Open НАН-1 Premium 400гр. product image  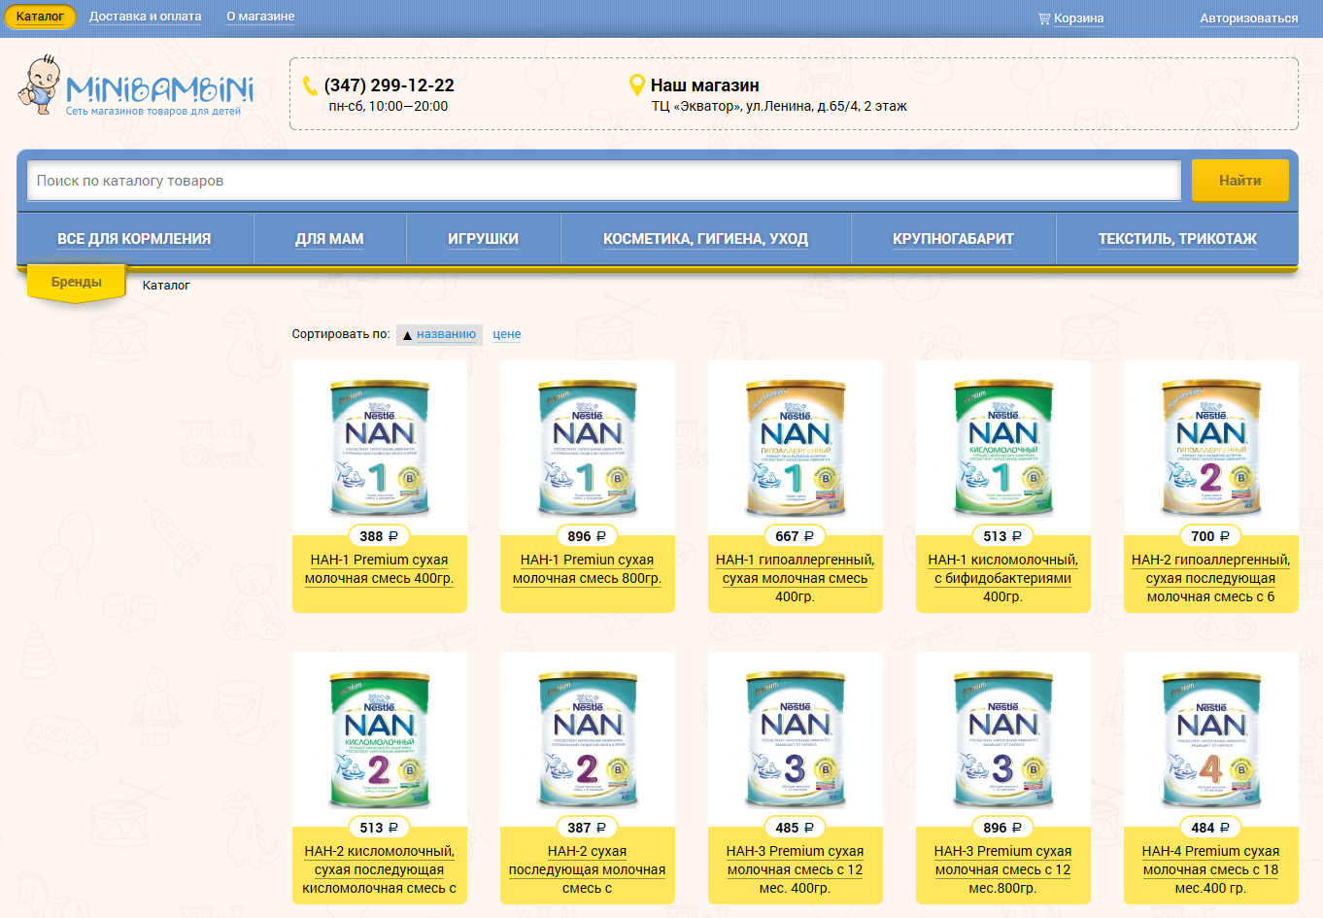point(380,447)
